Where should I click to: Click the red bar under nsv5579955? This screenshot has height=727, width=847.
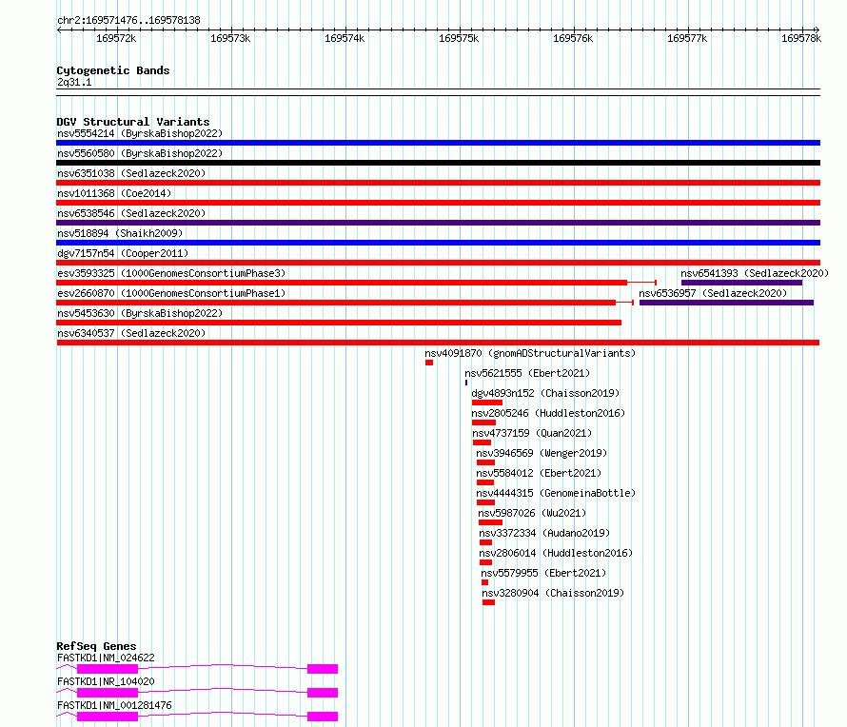(484, 582)
